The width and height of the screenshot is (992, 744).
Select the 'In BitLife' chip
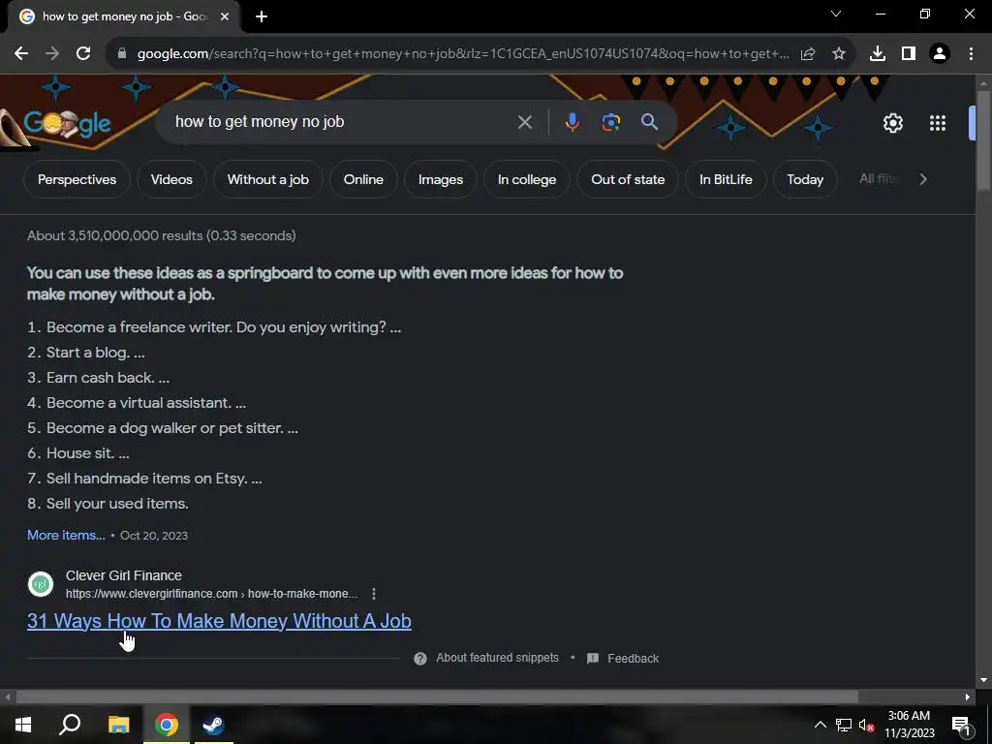pyautogui.click(x=726, y=179)
